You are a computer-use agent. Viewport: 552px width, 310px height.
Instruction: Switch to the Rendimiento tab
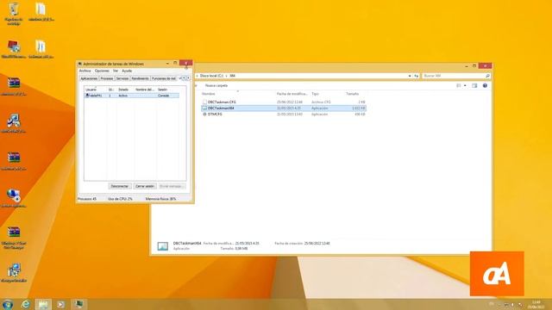coord(140,78)
